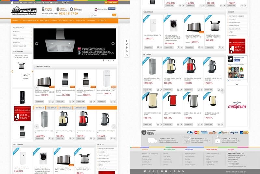
Task: Click the internet secure shopping shield icon
Action: [144, 132]
